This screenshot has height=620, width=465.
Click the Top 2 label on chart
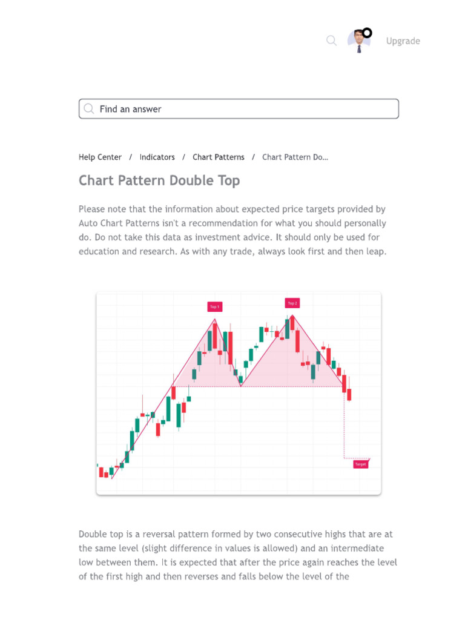[292, 303]
